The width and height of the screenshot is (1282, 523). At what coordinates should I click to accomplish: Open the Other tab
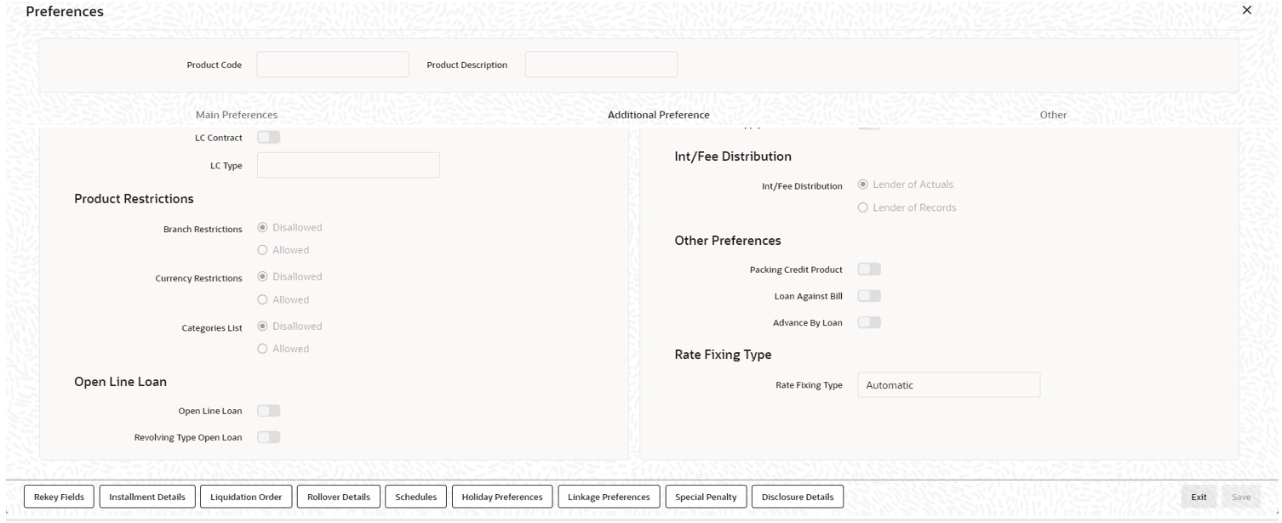coord(1053,115)
